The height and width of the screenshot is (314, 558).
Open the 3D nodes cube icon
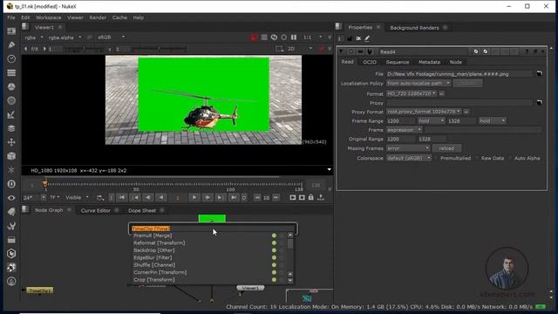(x=11, y=156)
